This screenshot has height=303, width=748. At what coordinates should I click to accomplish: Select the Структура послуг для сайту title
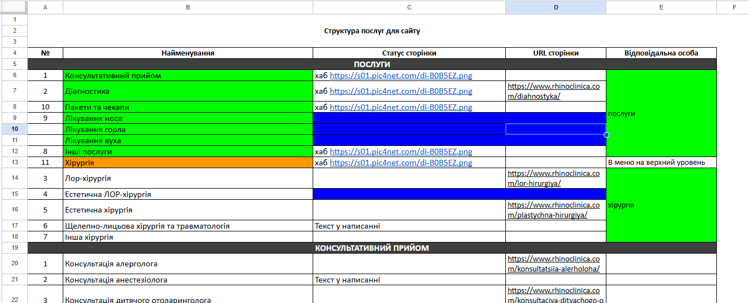372,31
